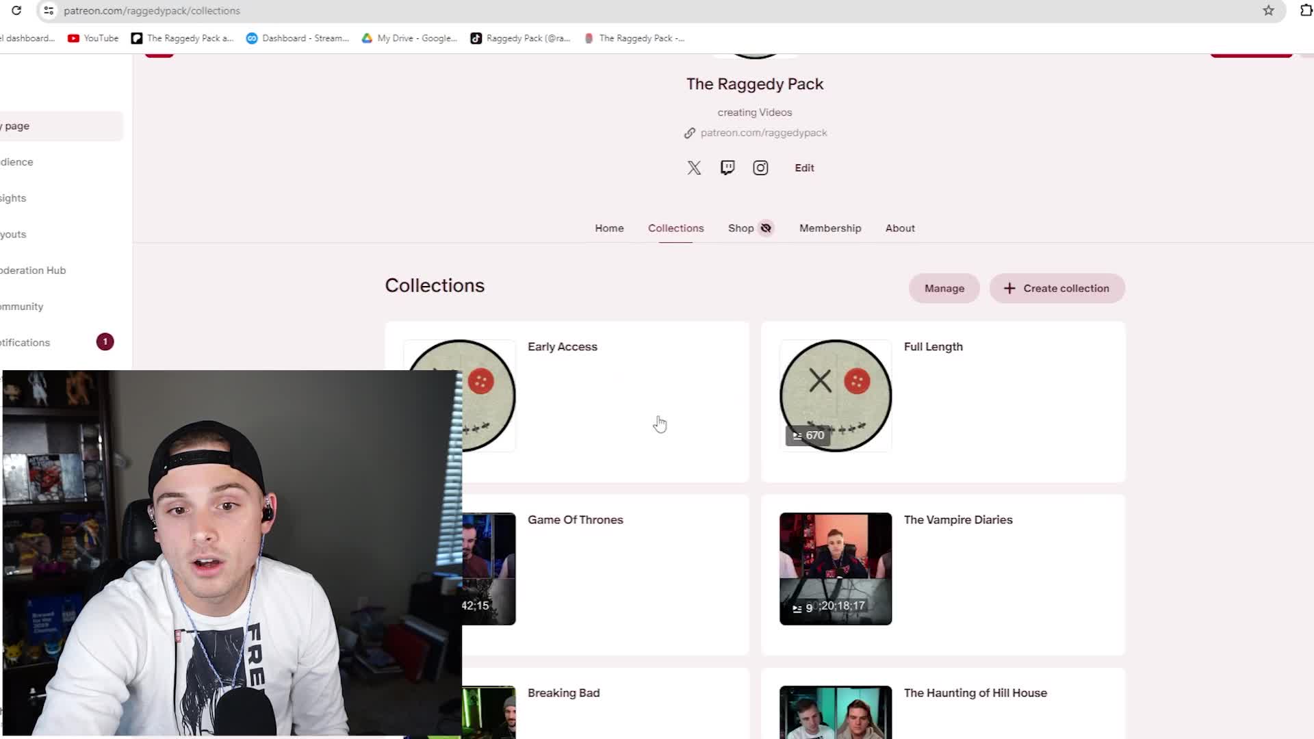
Task: Switch to the Membership tab
Action: [829, 228]
